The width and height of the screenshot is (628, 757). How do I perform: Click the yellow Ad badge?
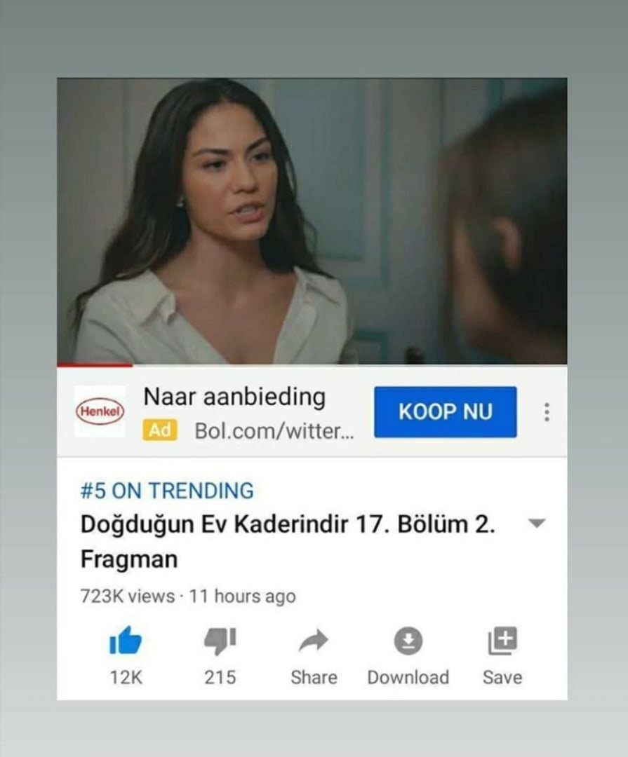160,430
